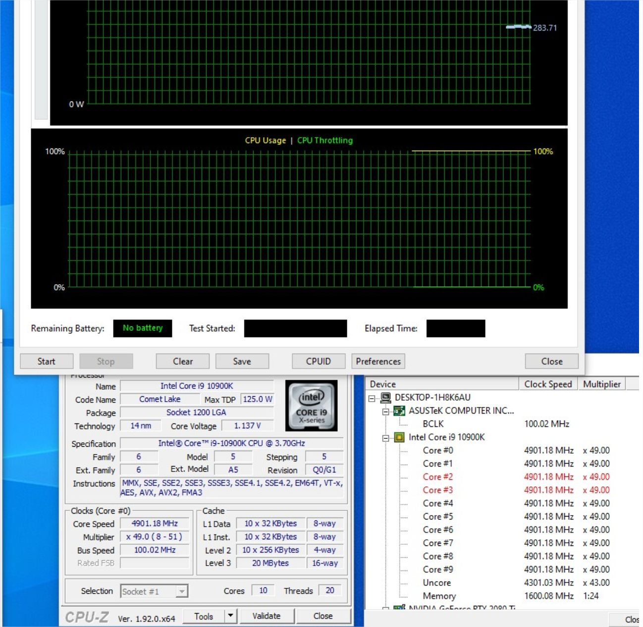The height and width of the screenshot is (627, 643).
Task: Click the CPU name field Intel Core i9 10900K
Action: (197, 386)
